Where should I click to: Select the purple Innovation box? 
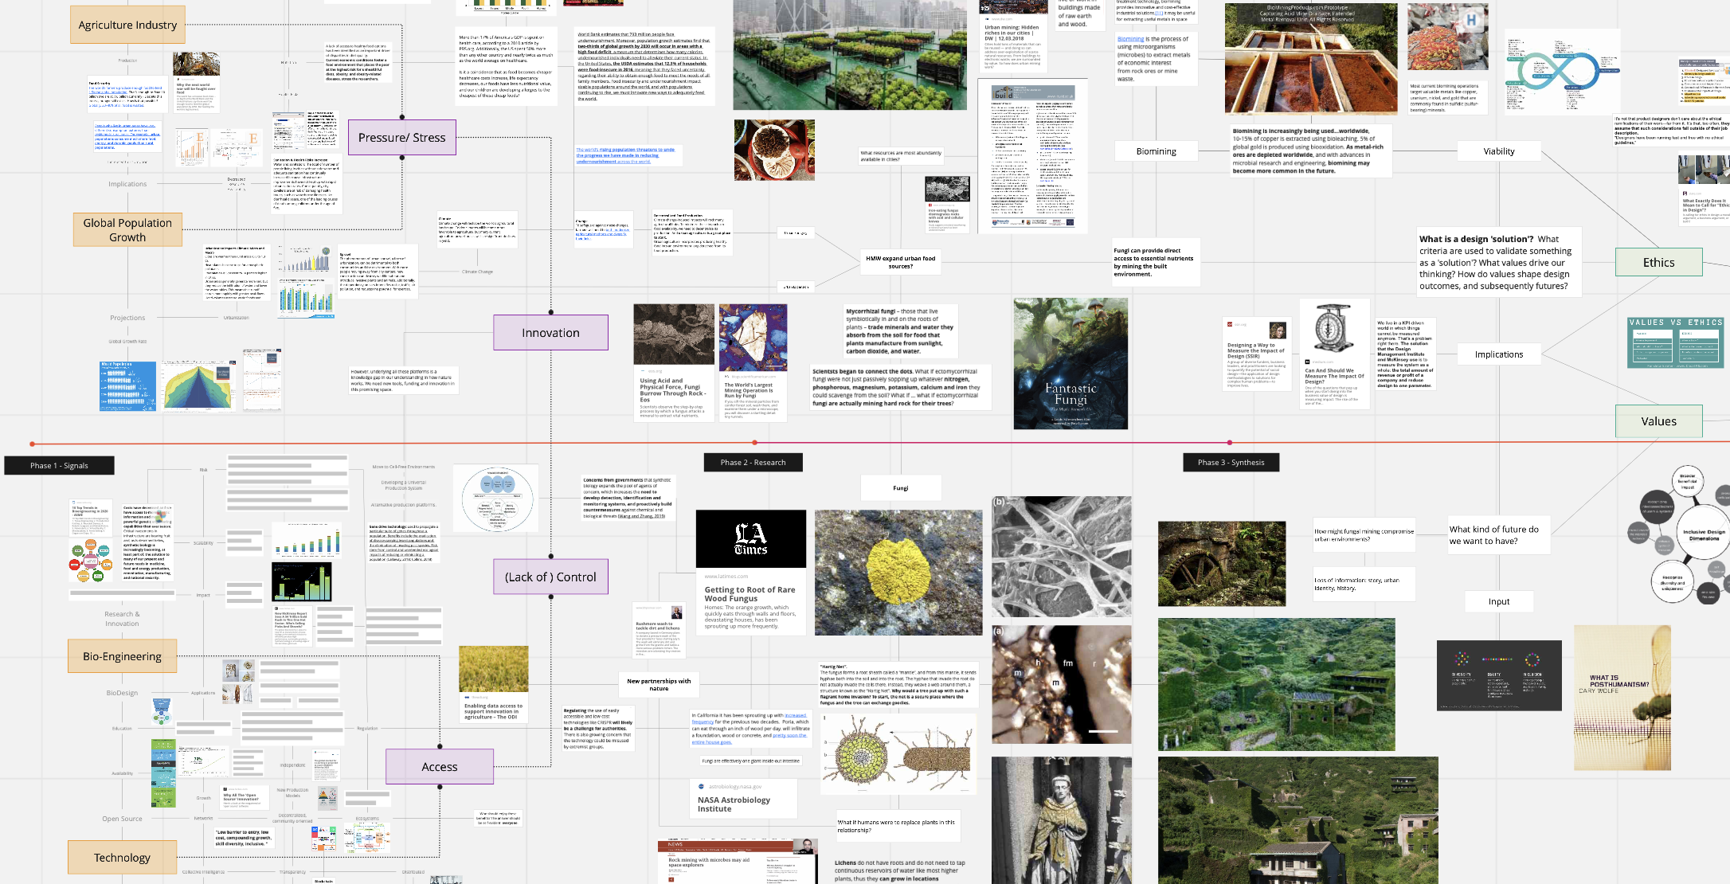coord(550,333)
